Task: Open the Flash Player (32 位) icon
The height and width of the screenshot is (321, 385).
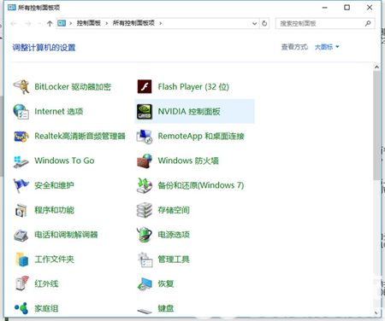Action: coord(145,87)
